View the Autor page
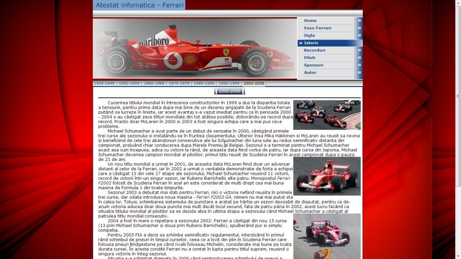461x259 pixels. (310, 73)
